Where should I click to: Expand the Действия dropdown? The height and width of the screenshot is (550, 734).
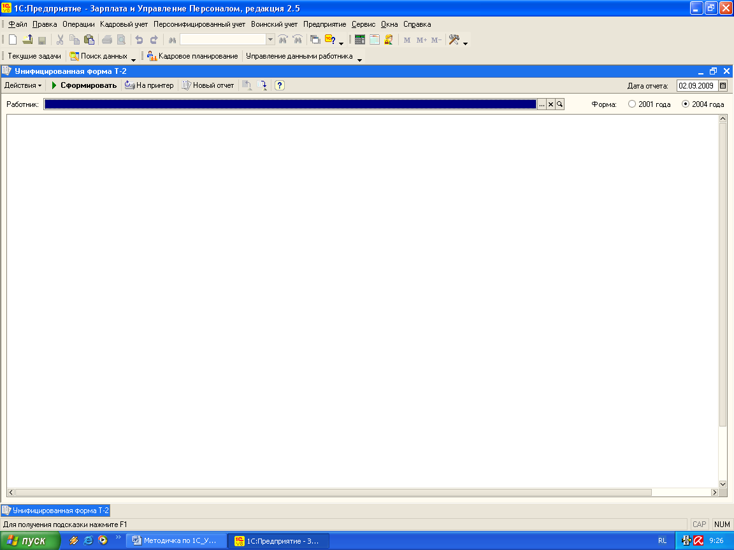(x=23, y=85)
